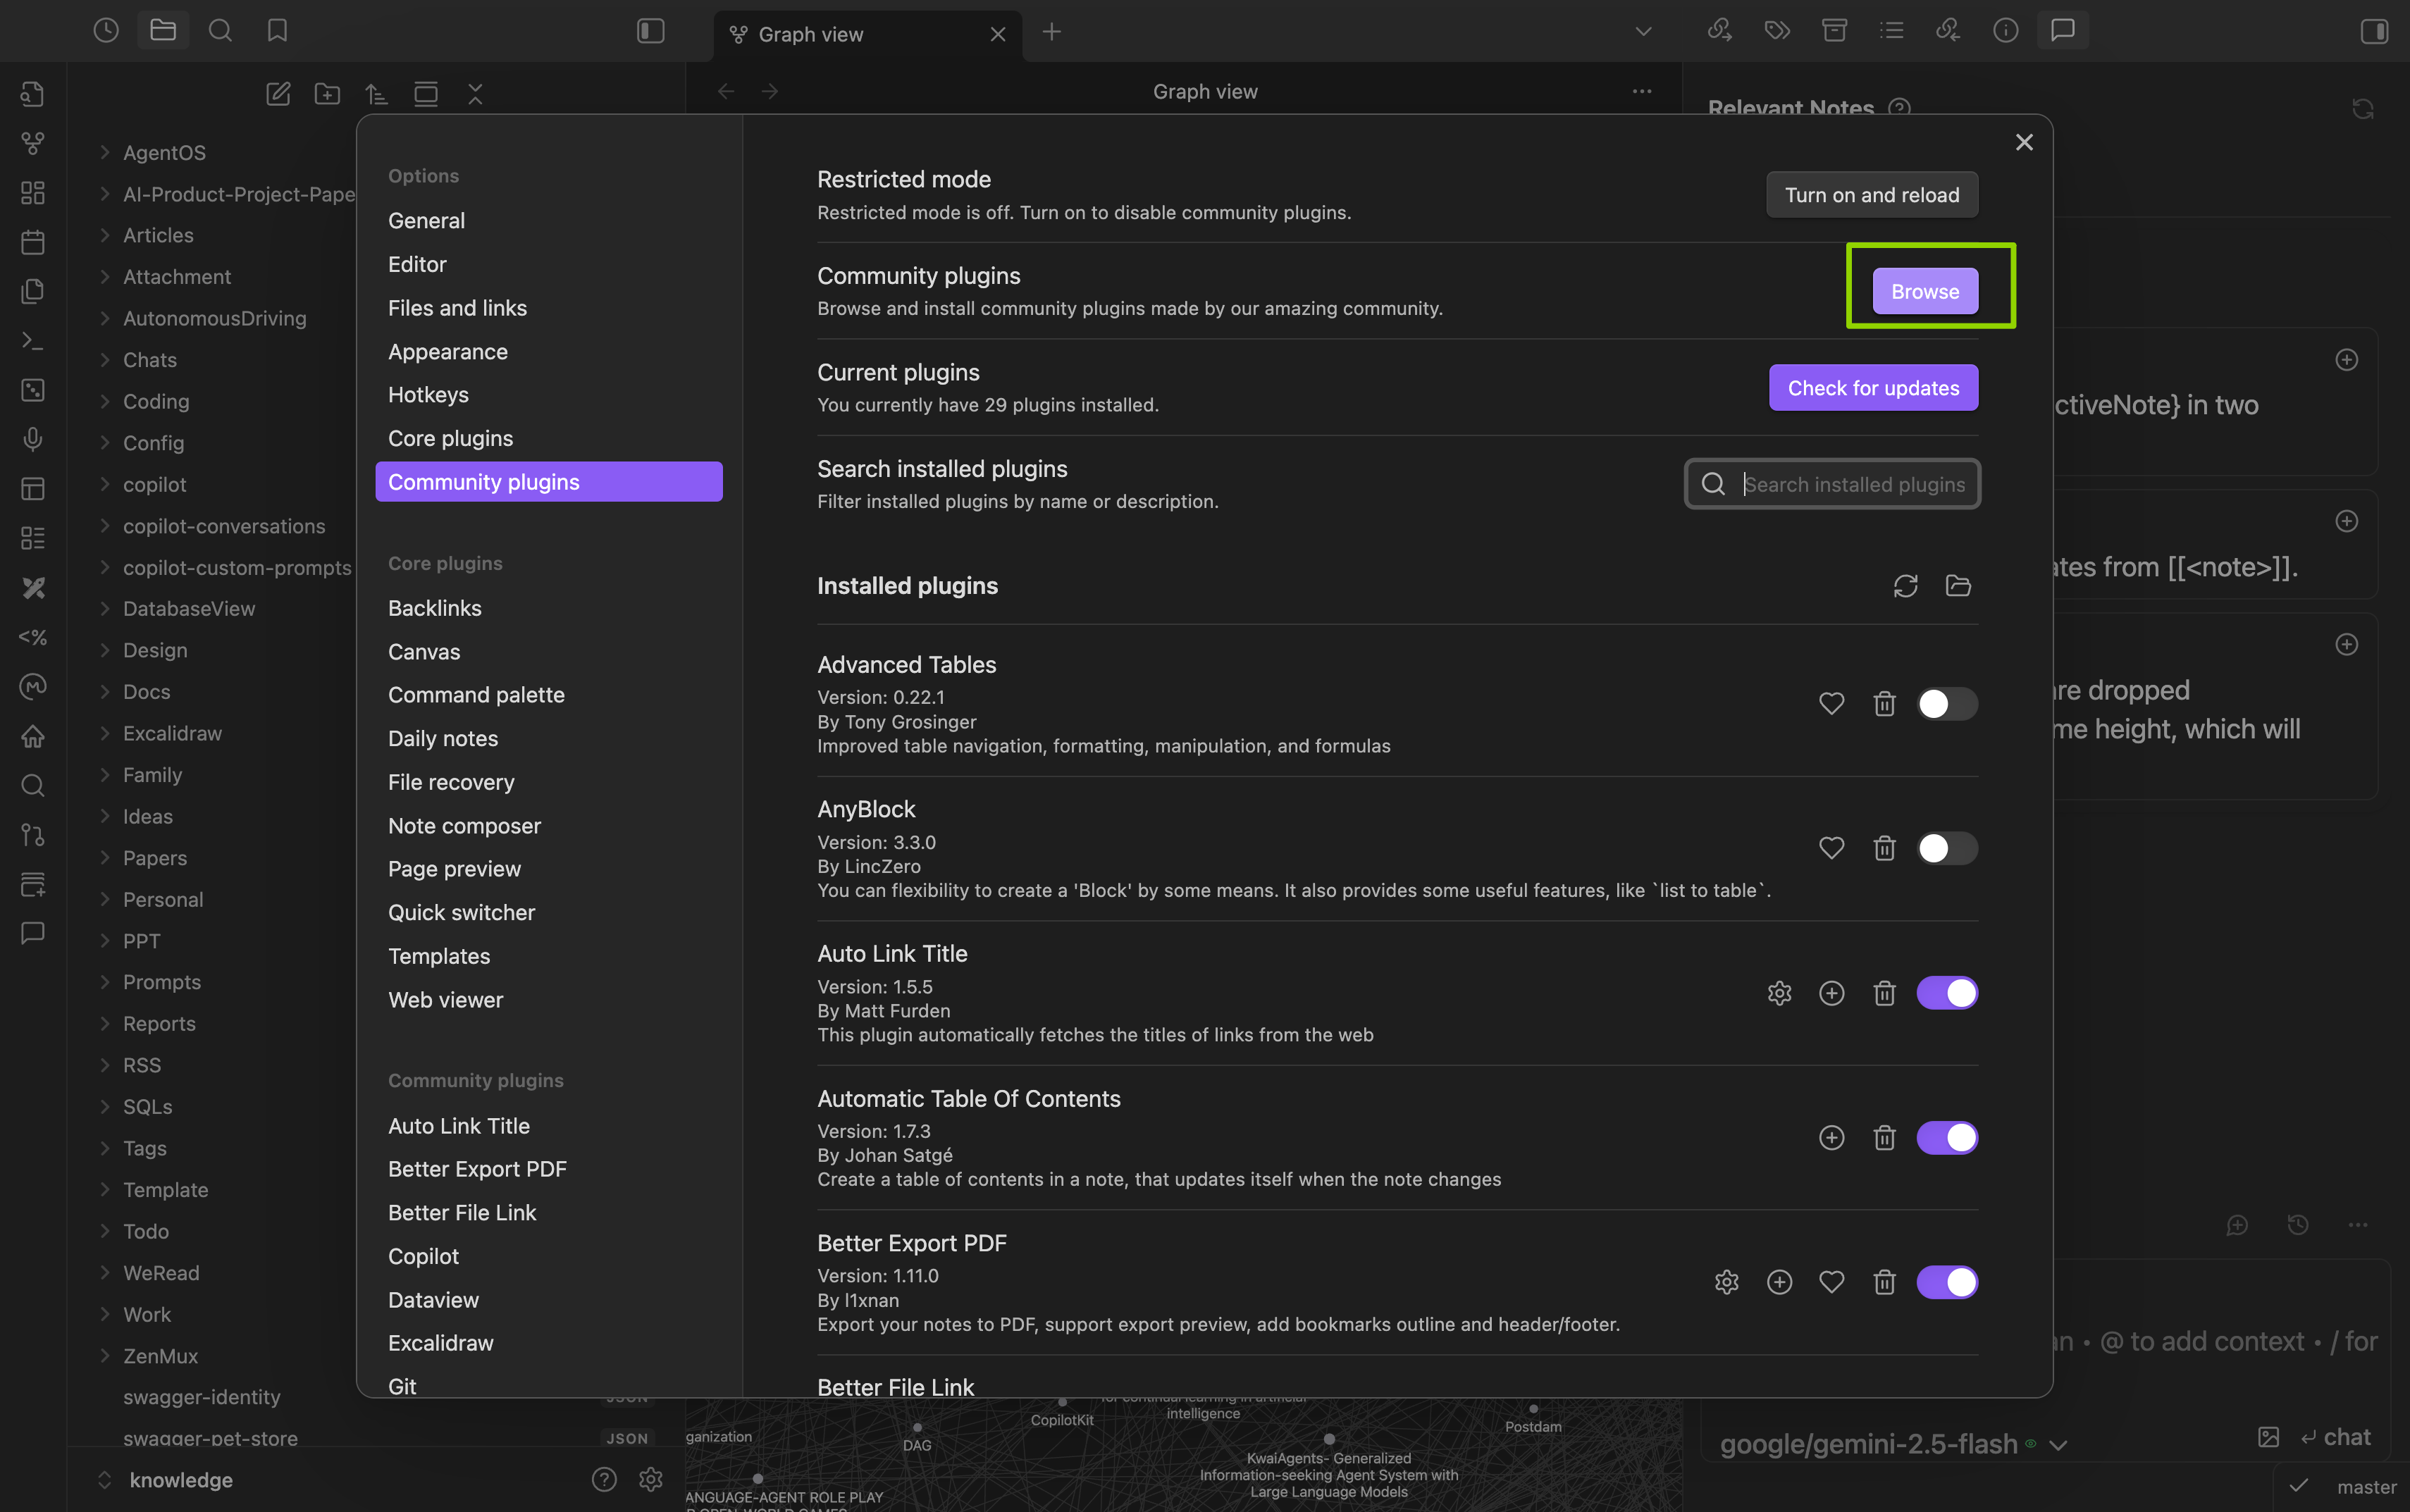
Task: Enable the AnyBlock plugin toggle
Action: 1947,848
